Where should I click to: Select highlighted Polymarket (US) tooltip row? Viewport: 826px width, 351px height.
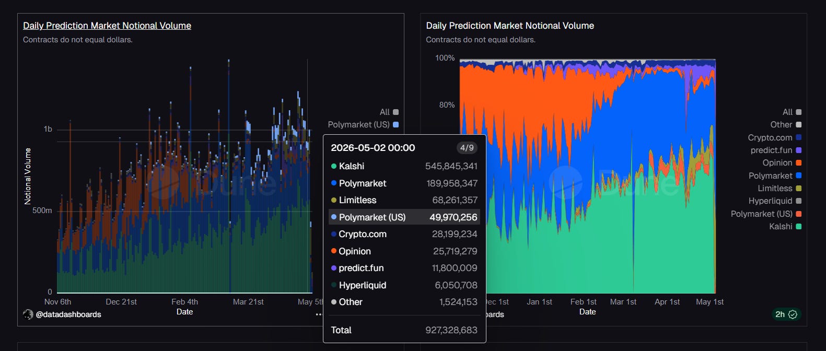pyautogui.click(x=404, y=217)
